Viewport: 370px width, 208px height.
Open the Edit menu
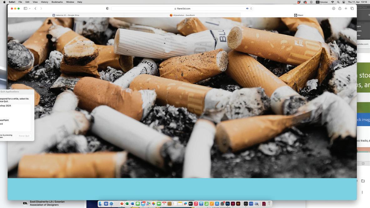[28, 2]
